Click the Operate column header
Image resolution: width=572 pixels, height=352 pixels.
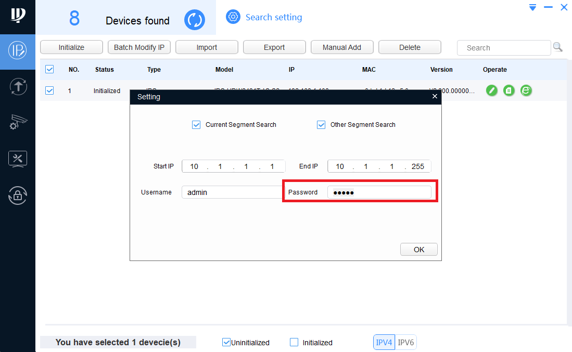(494, 69)
